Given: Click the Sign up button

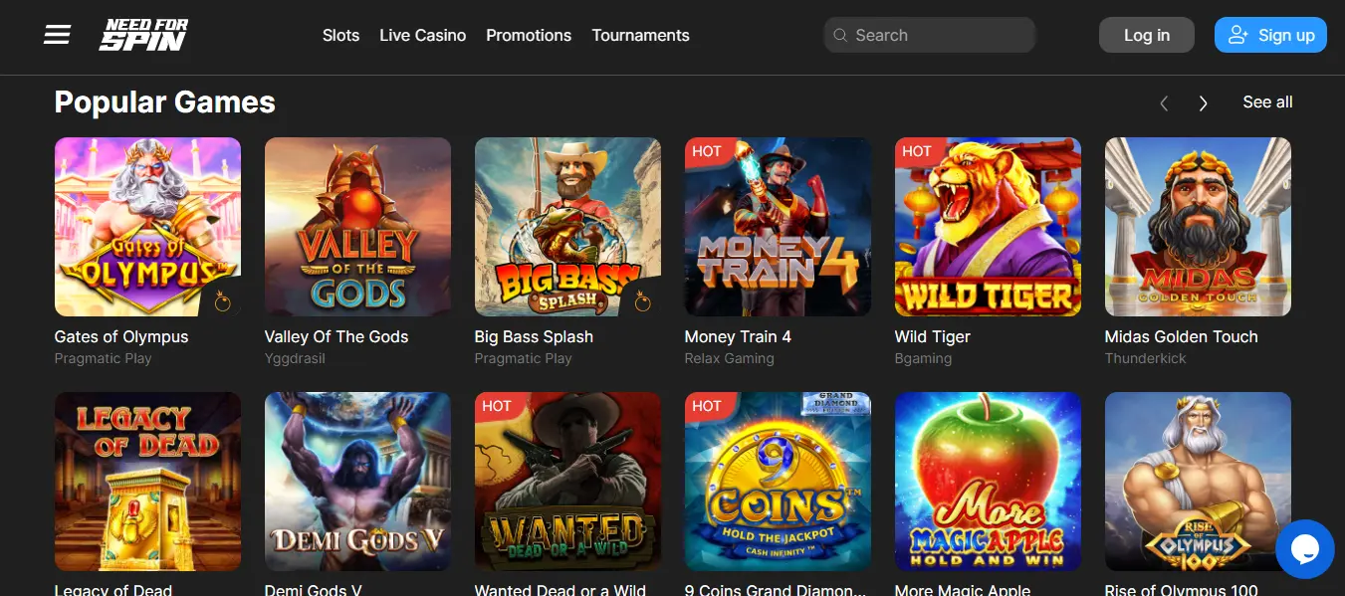Looking at the screenshot, I should pyautogui.click(x=1270, y=35).
